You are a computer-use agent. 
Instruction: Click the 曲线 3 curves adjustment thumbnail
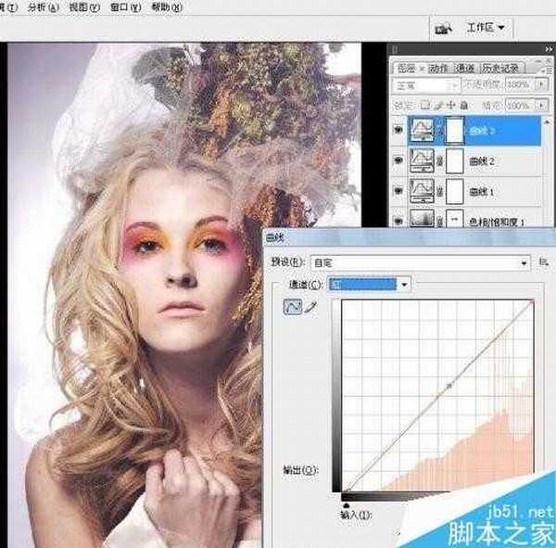pos(422,130)
